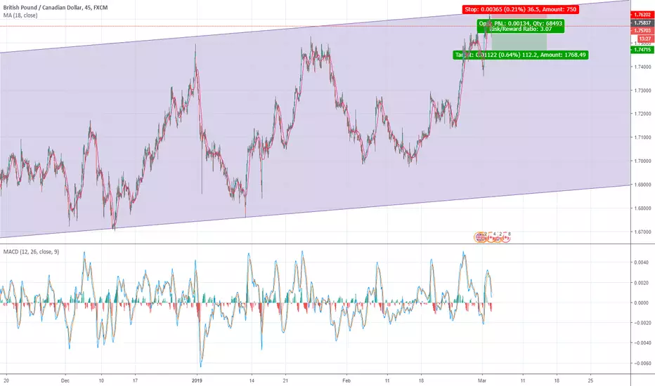The image size is (655, 386).
Task: Click the leftmost UK flag economic event icon
Action: point(479,237)
